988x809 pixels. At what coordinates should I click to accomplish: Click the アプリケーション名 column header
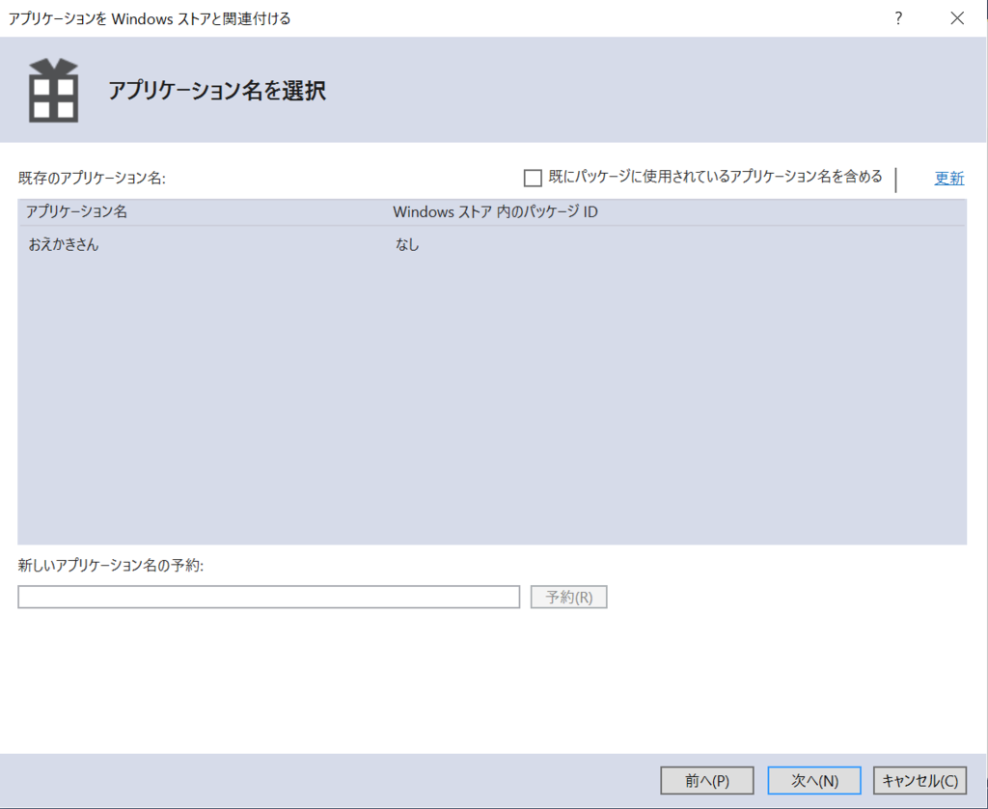(76, 211)
